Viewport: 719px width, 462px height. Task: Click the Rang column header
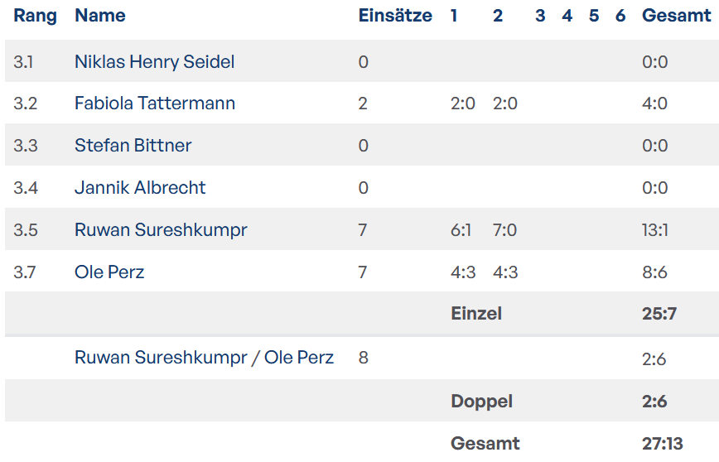pos(35,16)
